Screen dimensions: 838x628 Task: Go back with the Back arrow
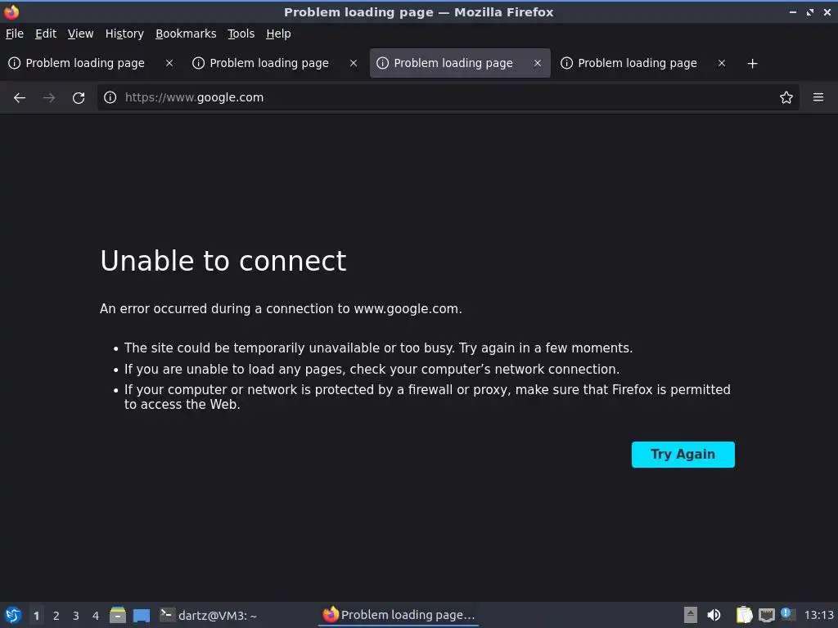click(x=20, y=98)
